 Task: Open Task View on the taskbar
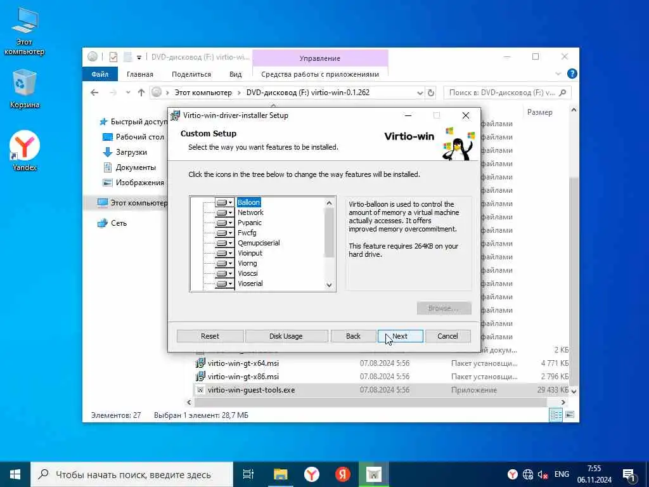pos(248,474)
